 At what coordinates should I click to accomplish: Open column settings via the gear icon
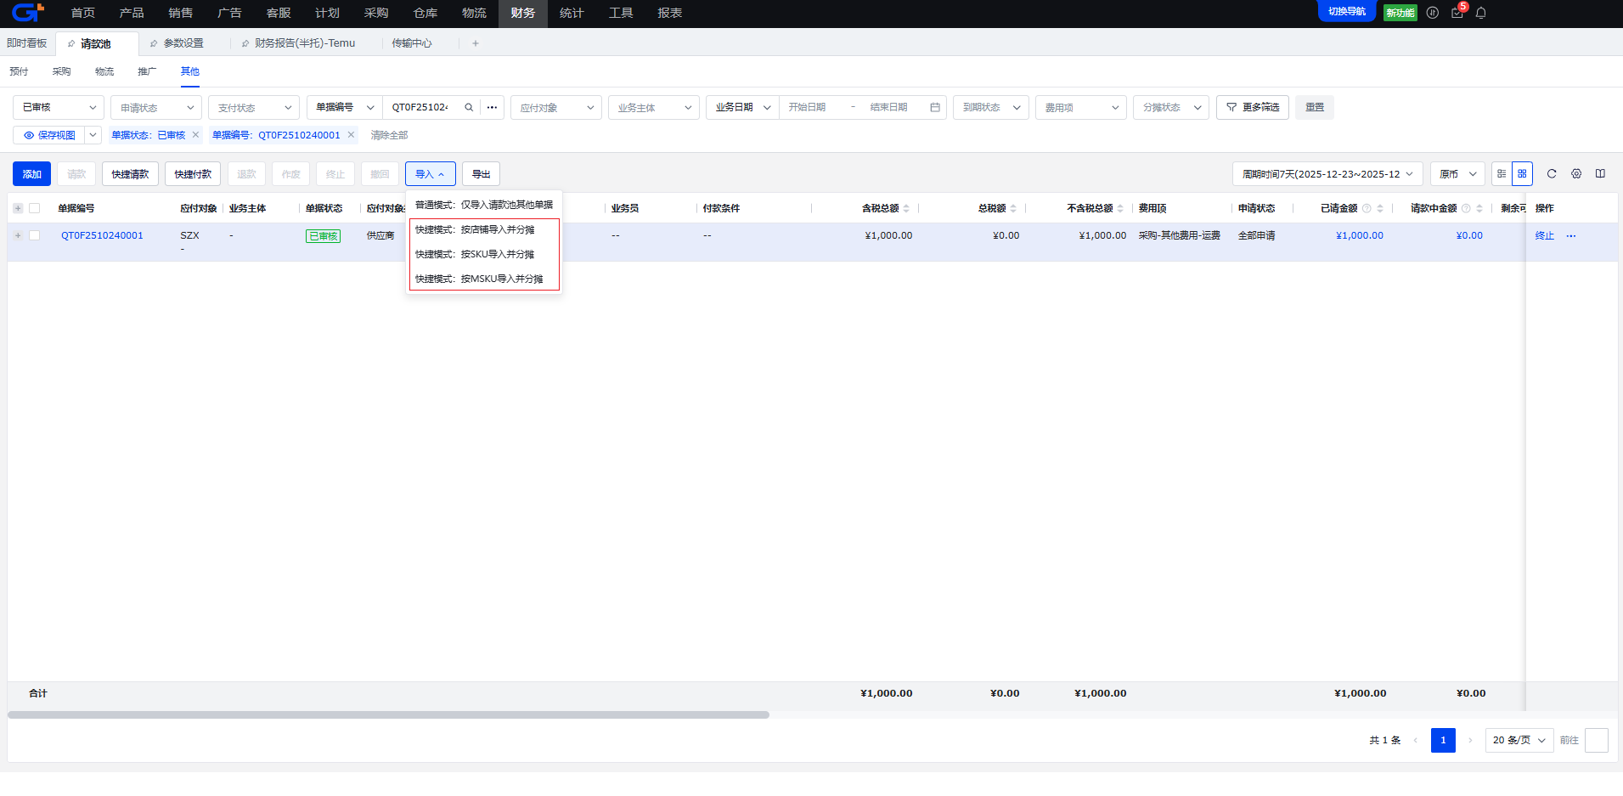click(x=1576, y=174)
